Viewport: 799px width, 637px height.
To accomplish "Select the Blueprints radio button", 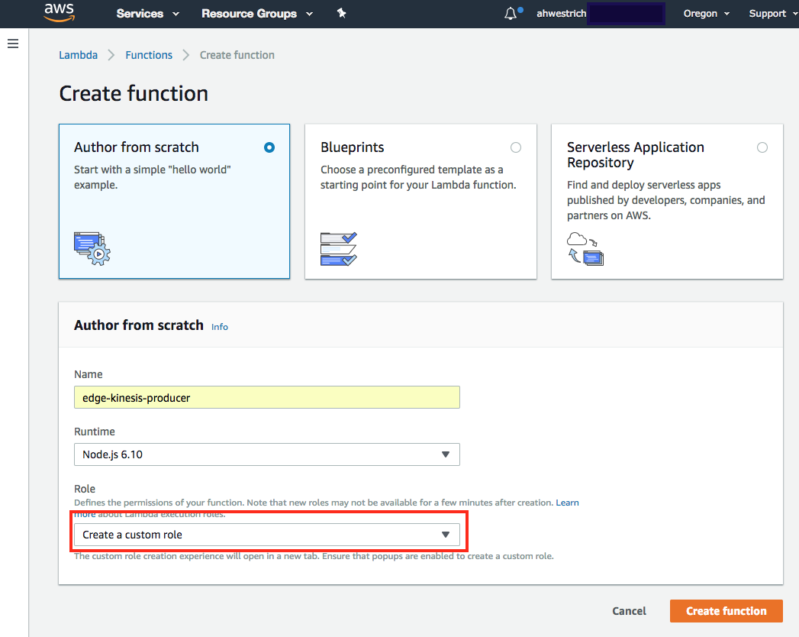I will coord(516,147).
